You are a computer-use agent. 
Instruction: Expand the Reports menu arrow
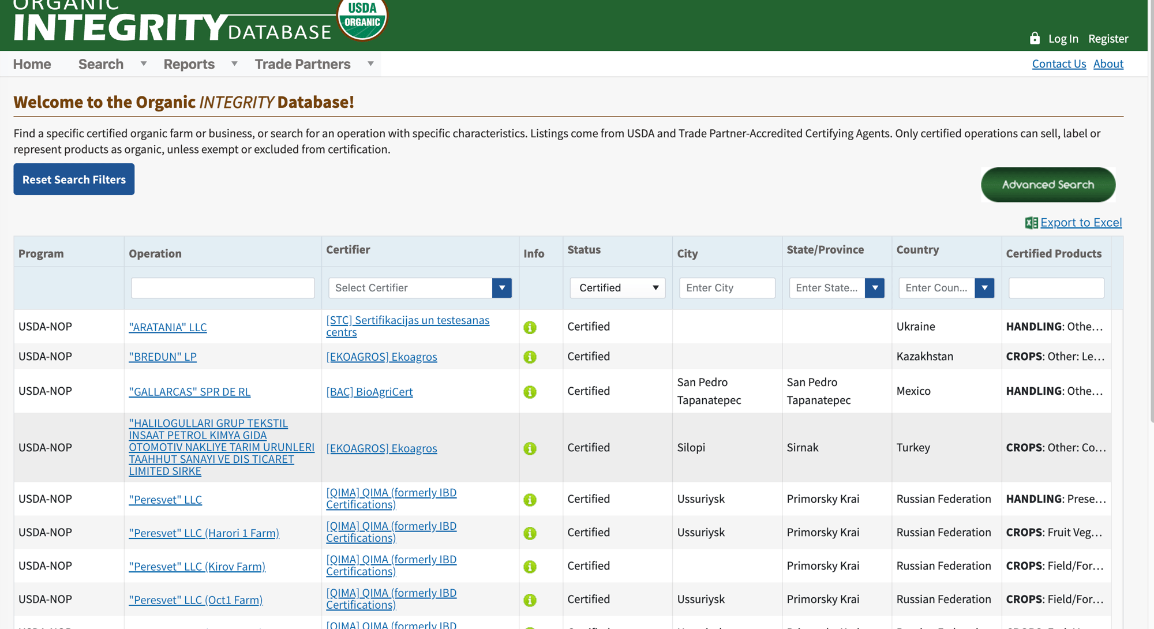pyautogui.click(x=234, y=63)
